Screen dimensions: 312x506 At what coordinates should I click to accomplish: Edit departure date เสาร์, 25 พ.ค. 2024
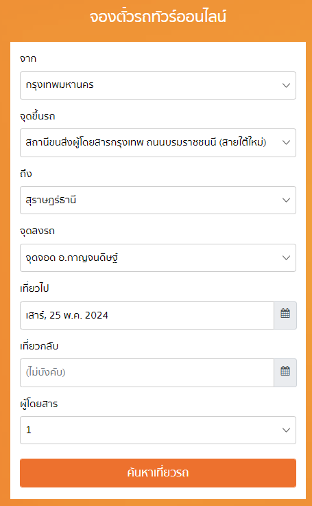147,315
